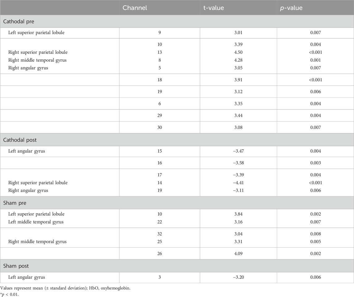Click Left angular gyrus under Sham post

pos(27,277)
